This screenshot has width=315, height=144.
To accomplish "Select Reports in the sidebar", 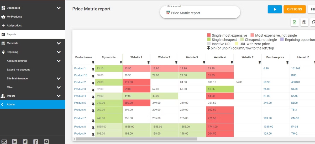I will [x=12, y=34].
